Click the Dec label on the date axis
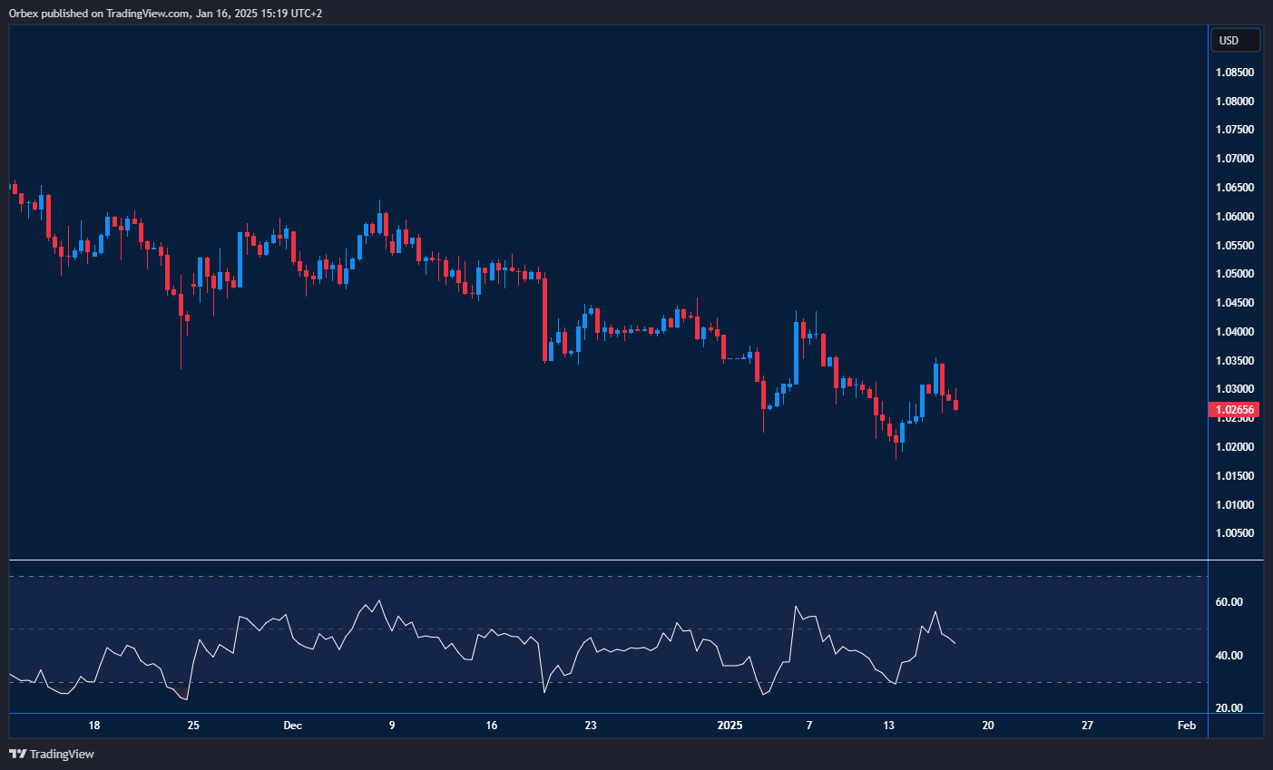The width and height of the screenshot is (1273, 770). pos(292,726)
